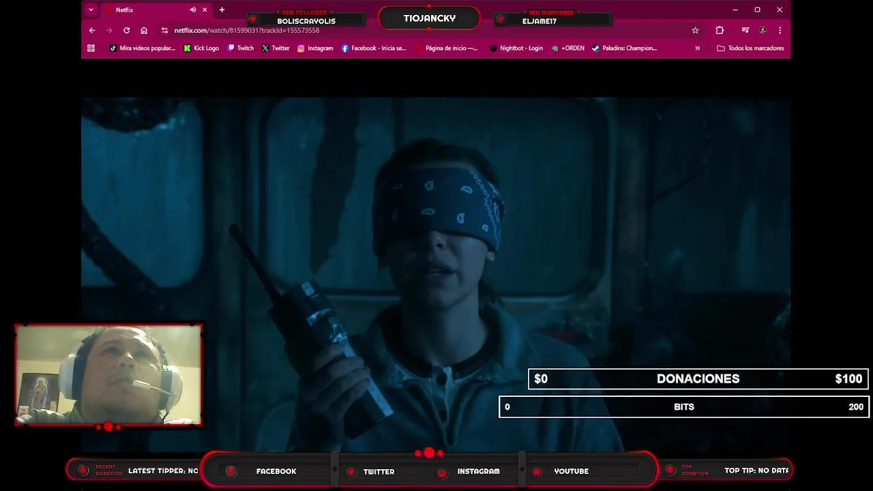Click the TWITTER label in bottom overlay
The height and width of the screenshot is (491, 873).
pos(379,471)
